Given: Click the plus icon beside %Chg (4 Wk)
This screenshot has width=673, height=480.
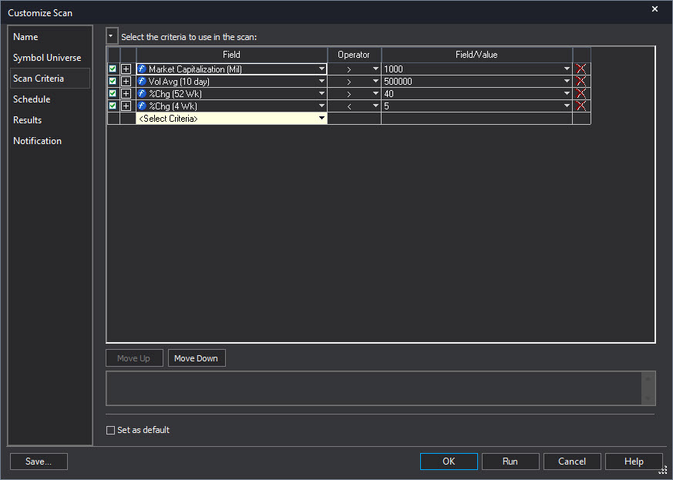Looking at the screenshot, I should [126, 106].
